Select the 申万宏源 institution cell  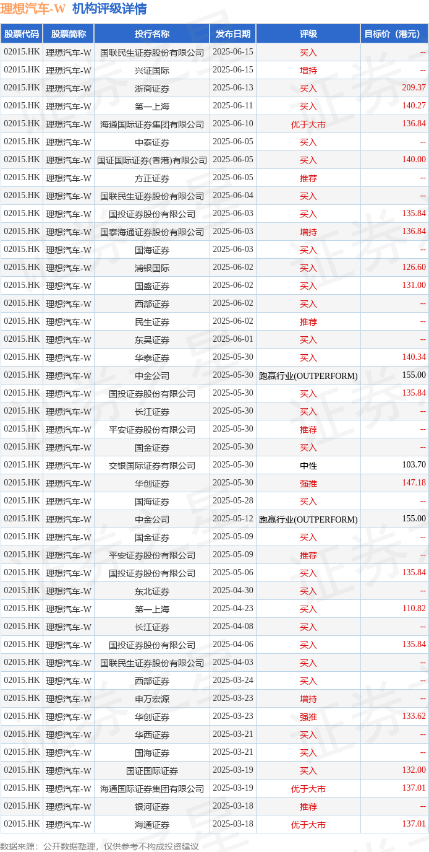coord(152,699)
